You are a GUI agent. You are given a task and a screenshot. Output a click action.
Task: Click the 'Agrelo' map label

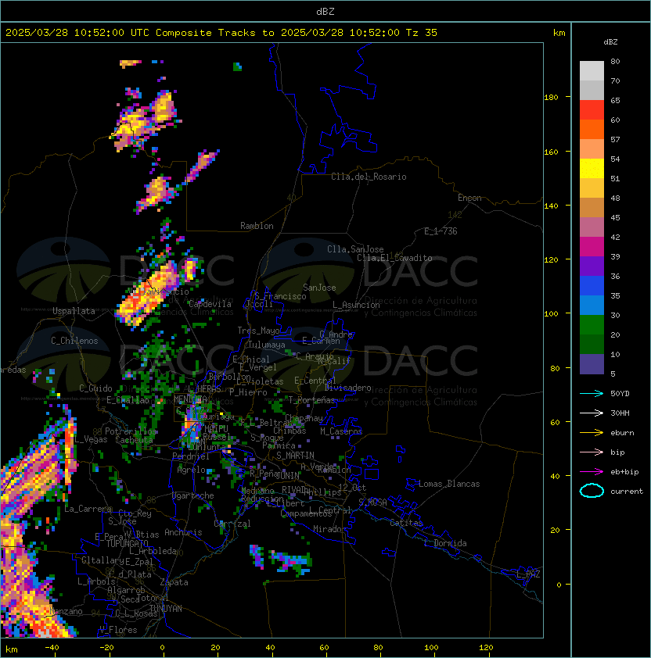(191, 470)
